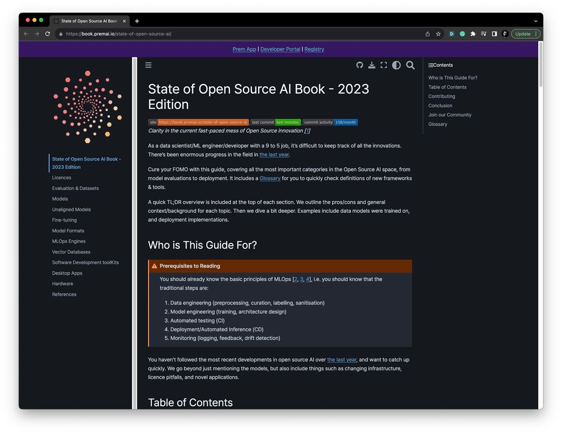Image resolution: width=562 pixels, height=434 pixels.
Task: Open the Unaligned Models chapter
Action: pyautogui.click(x=71, y=210)
